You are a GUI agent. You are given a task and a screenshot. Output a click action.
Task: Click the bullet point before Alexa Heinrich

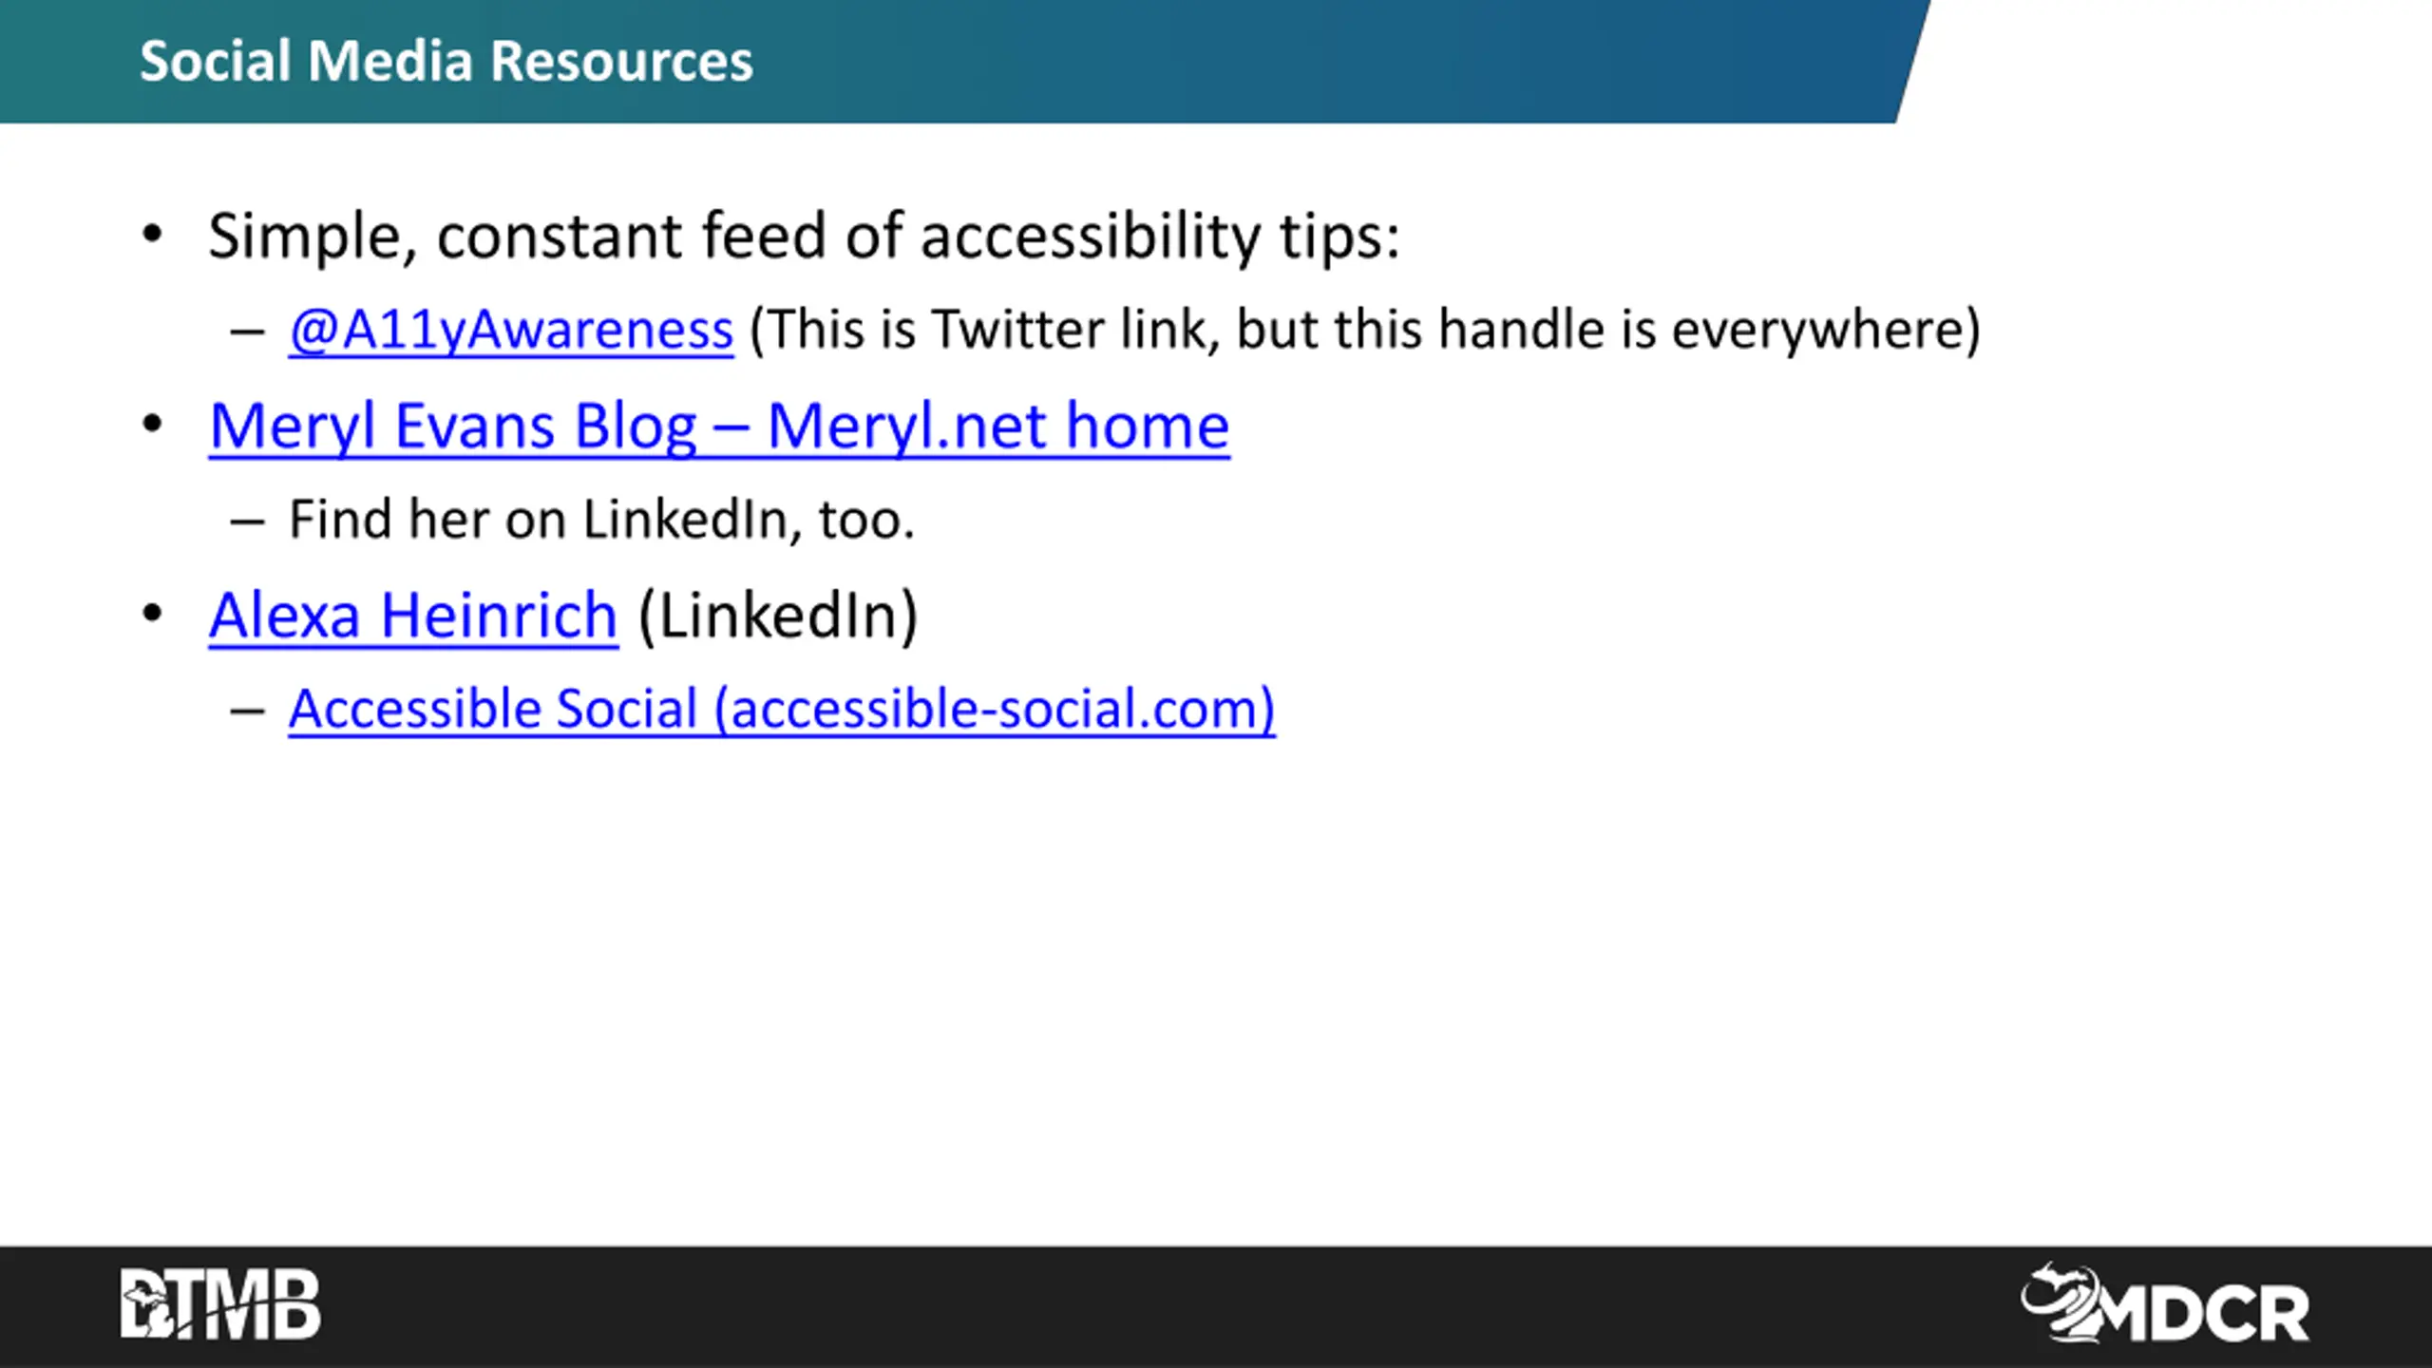coord(152,614)
